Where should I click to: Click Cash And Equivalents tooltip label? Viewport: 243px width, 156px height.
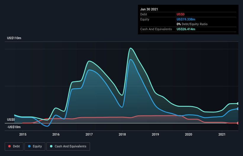pos(156,29)
